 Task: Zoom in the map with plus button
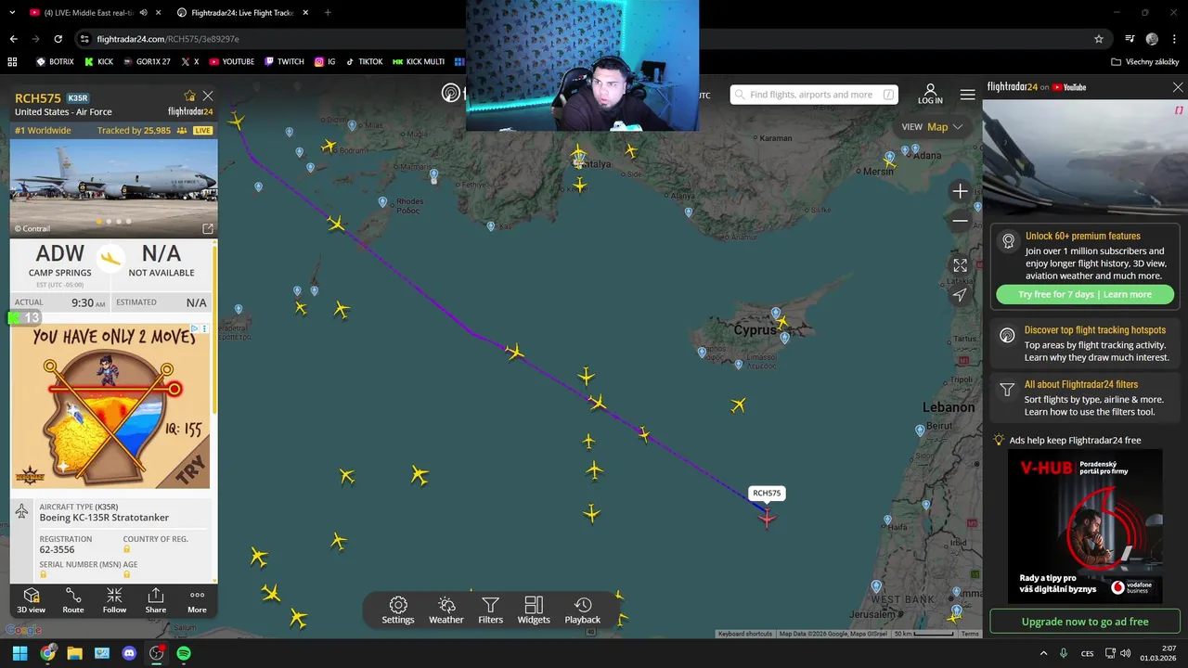point(960,191)
